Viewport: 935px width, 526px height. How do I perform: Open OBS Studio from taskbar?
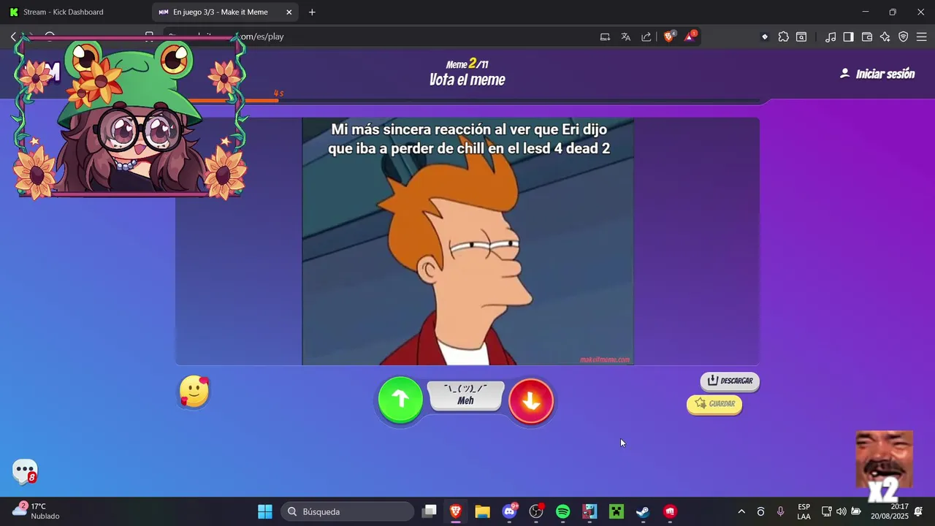coord(536,511)
